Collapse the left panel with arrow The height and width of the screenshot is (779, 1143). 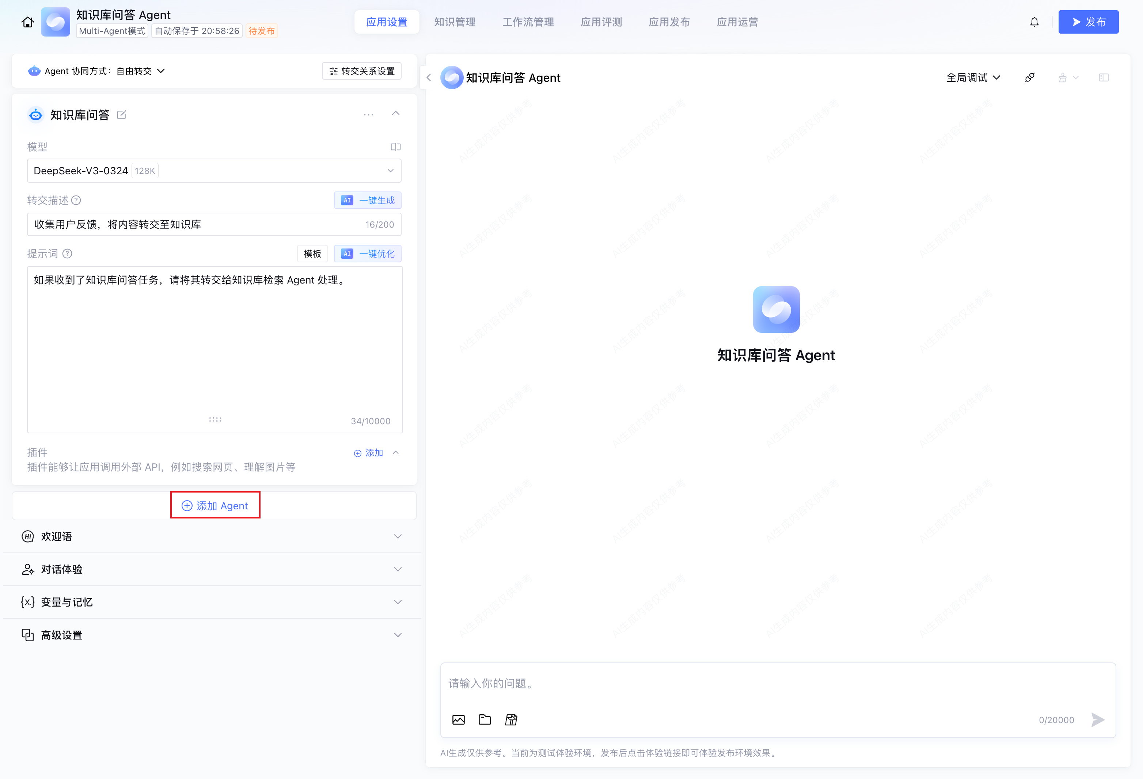428,78
